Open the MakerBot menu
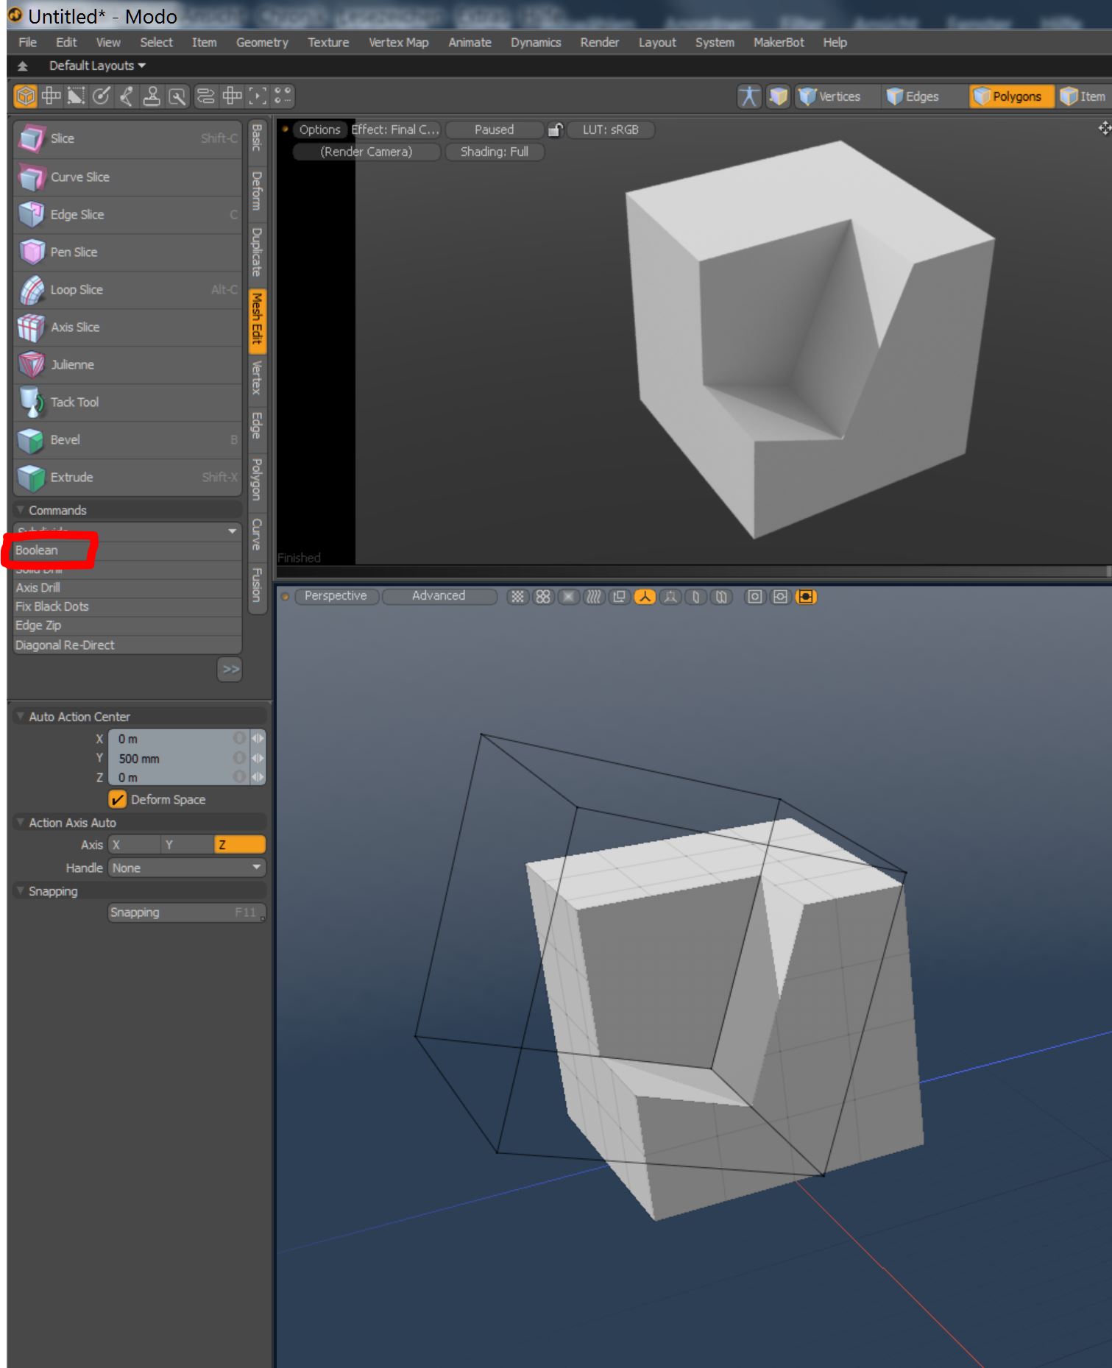Viewport: 1112px width, 1368px height. pyautogui.click(x=779, y=43)
